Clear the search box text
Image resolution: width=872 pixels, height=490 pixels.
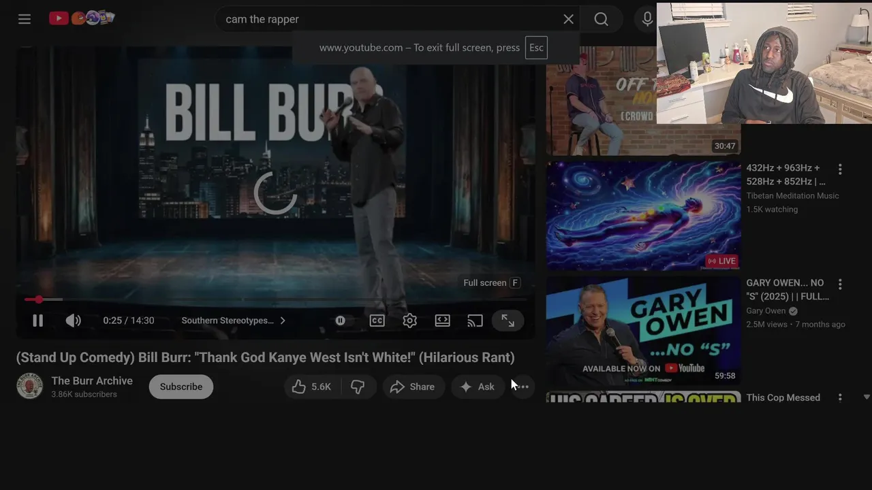point(568,19)
